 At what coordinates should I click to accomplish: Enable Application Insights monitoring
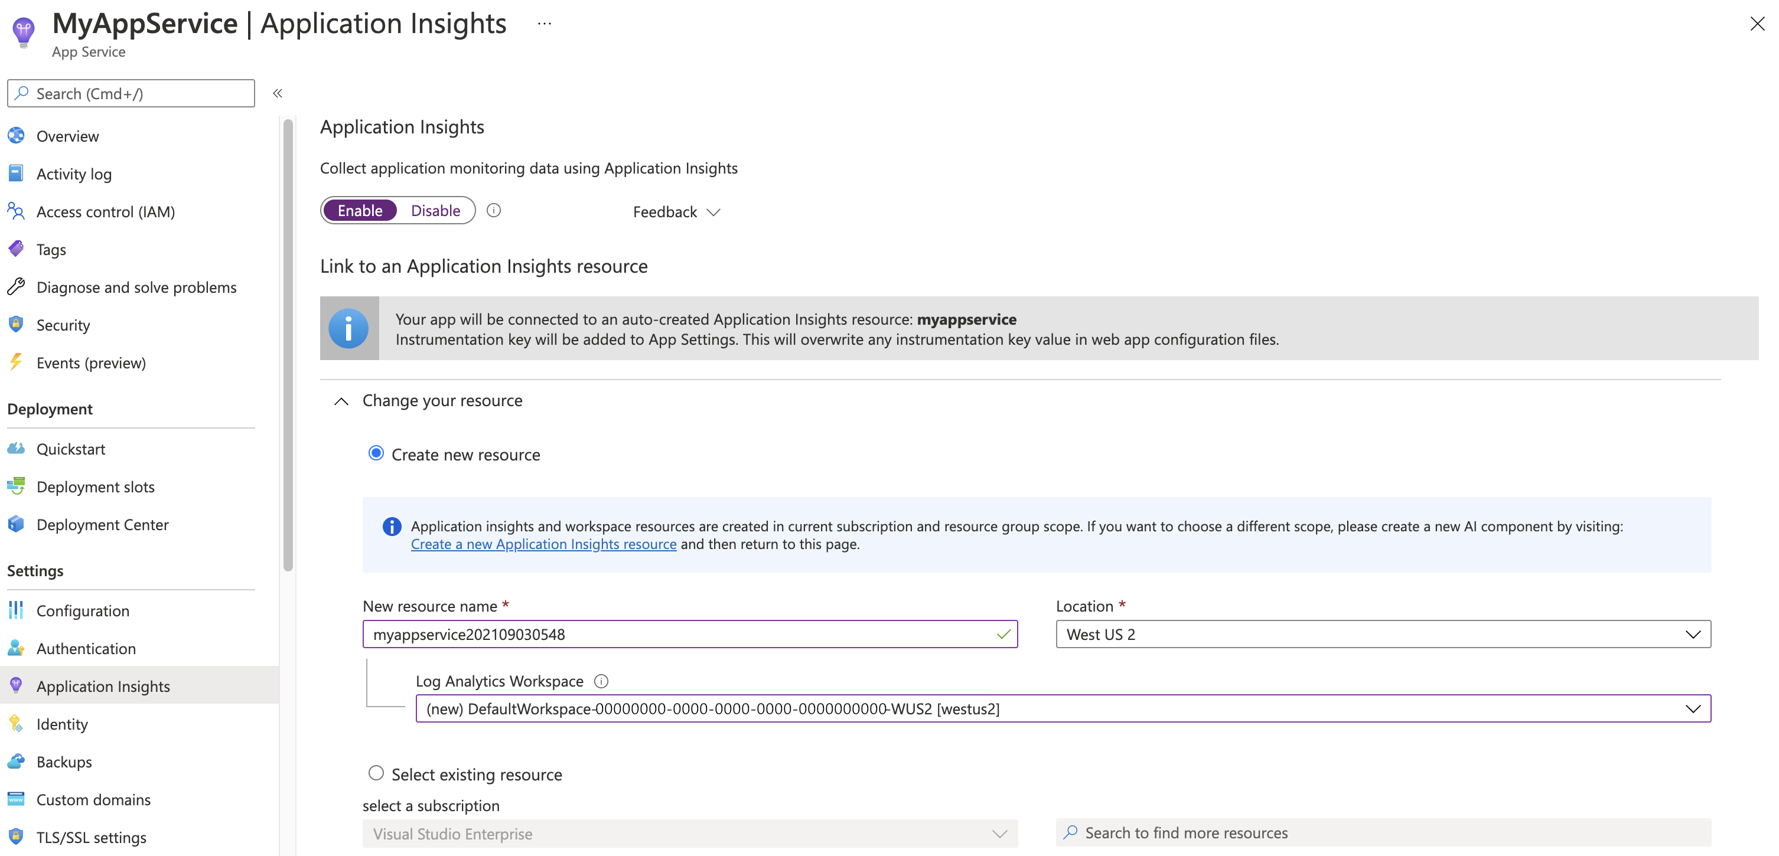[360, 210]
